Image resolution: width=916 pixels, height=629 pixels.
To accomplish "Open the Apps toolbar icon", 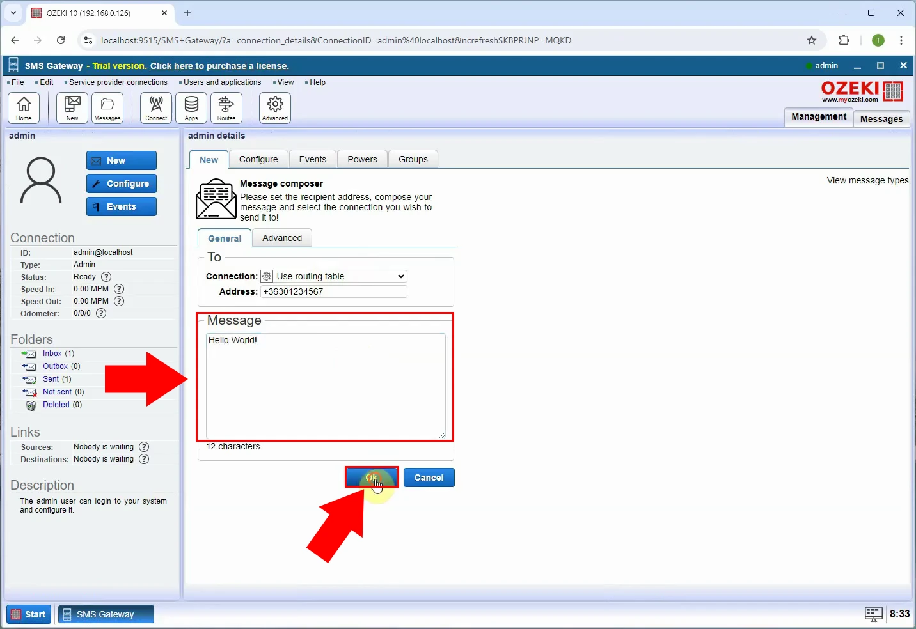I will pyautogui.click(x=191, y=107).
